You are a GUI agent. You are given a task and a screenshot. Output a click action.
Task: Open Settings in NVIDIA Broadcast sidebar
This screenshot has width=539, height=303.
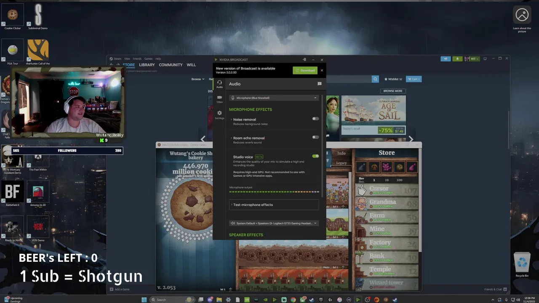[x=219, y=115]
